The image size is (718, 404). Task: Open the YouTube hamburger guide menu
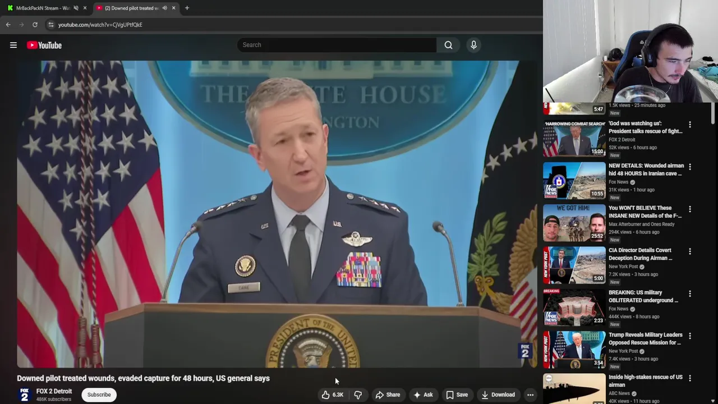pos(13,45)
